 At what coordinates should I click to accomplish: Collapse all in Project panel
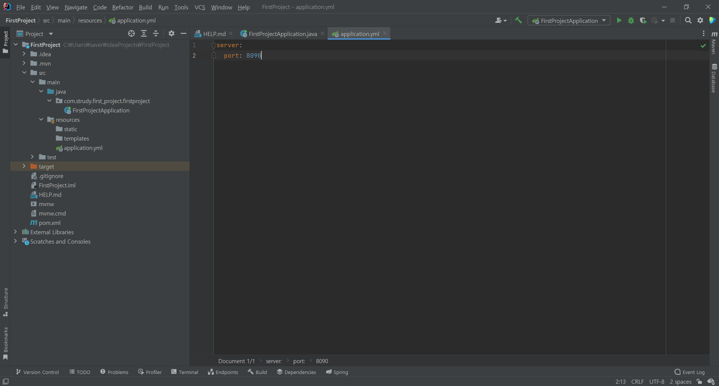[156, 34]
